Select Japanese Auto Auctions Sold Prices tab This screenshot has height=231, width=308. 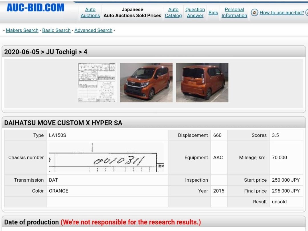(x=132, y=12)
